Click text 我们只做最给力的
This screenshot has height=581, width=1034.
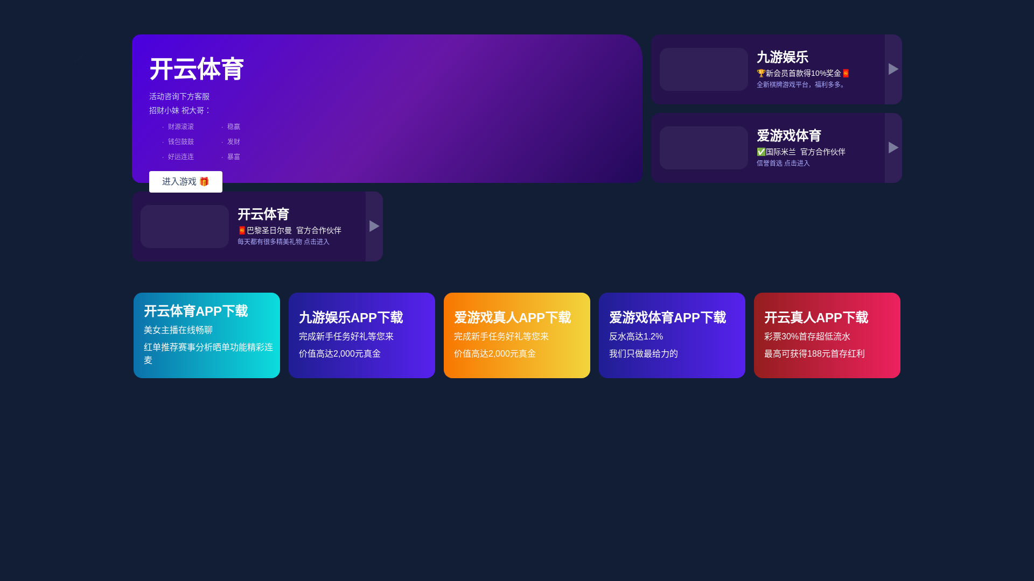[644, 353]
